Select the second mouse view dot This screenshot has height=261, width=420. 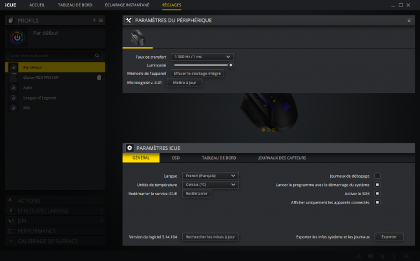click(x=269, y=130)
